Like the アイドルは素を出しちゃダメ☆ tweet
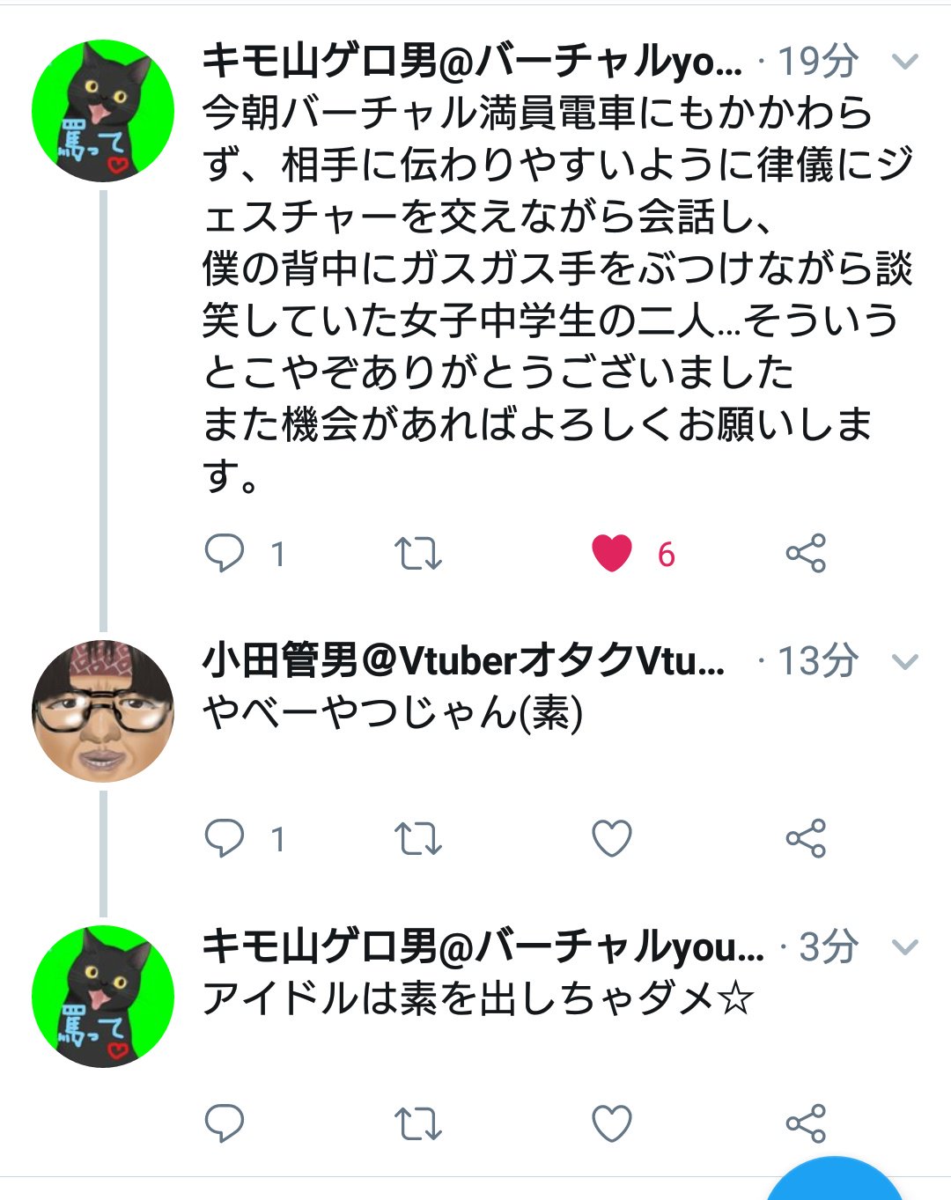The width and height of the screenshot is (951, 1200). [612, 1123]
